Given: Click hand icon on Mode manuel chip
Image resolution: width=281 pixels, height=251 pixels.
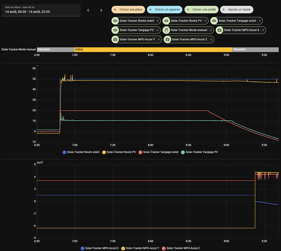Looking at the screenshot, I should coord(166,30).
